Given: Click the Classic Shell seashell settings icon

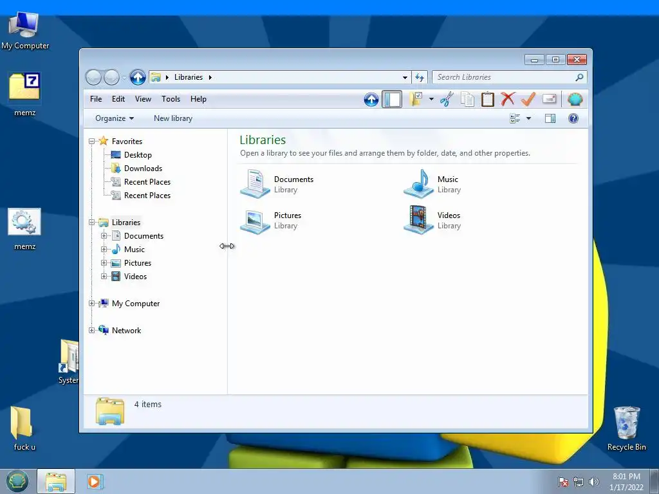Looking at the screenshot, I should pos(575,100).
